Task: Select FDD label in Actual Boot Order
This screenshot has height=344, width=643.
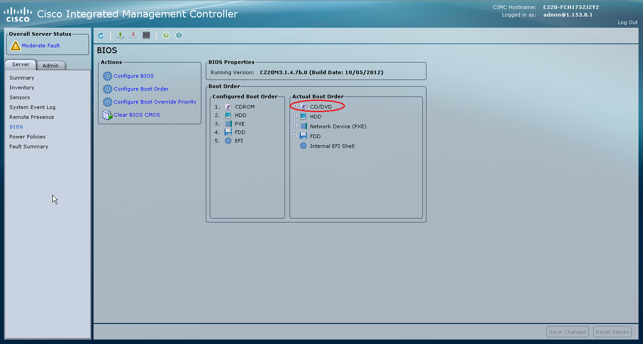Action: (x=315, y=136)
